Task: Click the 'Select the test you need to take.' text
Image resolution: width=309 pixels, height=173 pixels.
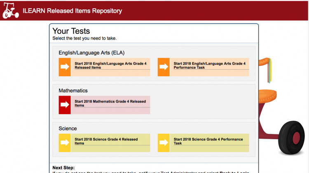Action: coord(84,38)
